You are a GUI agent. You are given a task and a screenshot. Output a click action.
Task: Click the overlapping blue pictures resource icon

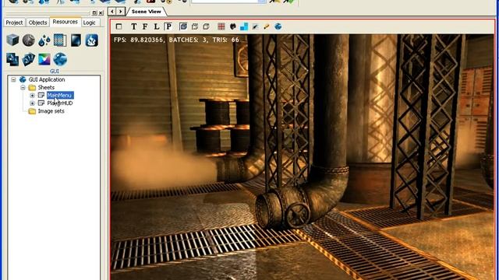12,59
